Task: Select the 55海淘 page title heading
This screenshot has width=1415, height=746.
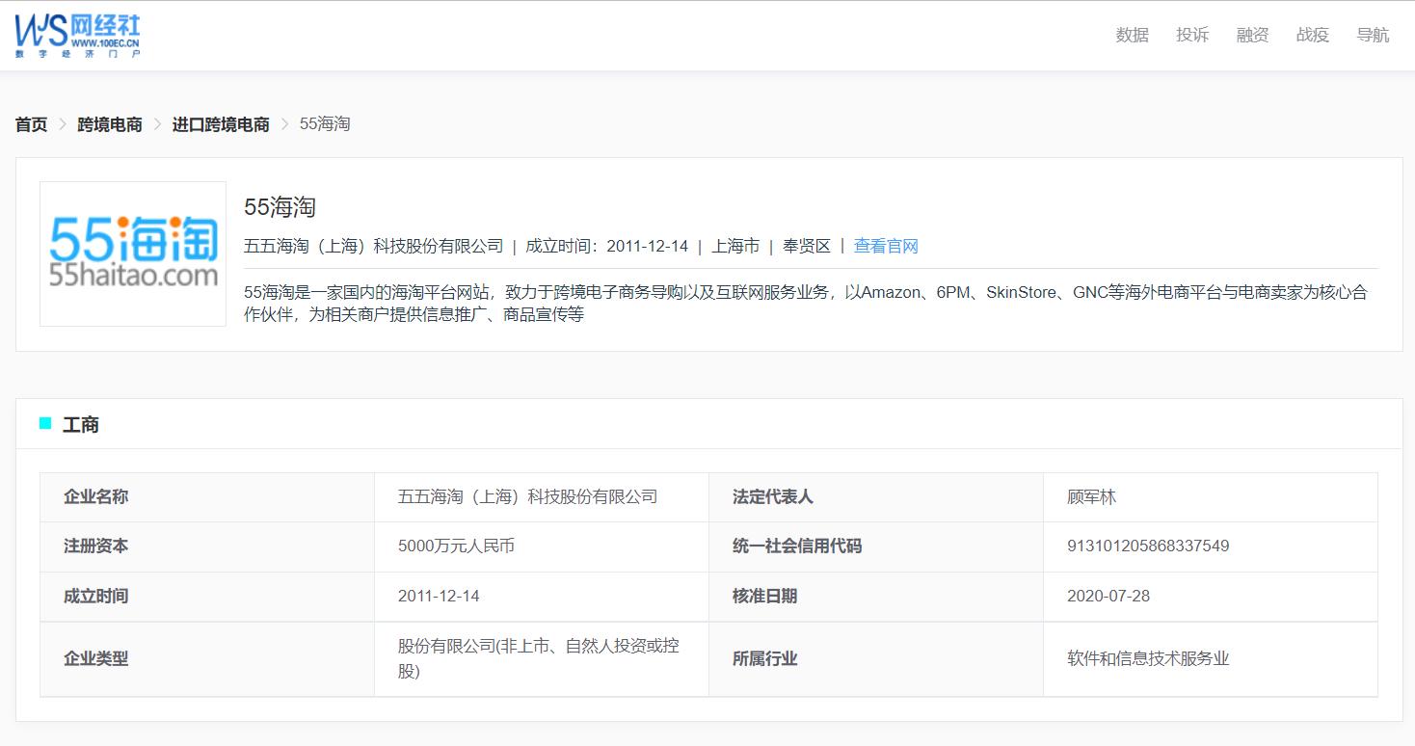Action: pyautogui.click(x=278, y=208)
